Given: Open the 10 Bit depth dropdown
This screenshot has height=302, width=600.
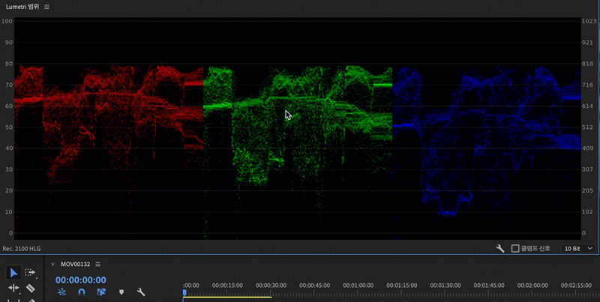Looking at the screenshot, I should (x=579, y=248).
